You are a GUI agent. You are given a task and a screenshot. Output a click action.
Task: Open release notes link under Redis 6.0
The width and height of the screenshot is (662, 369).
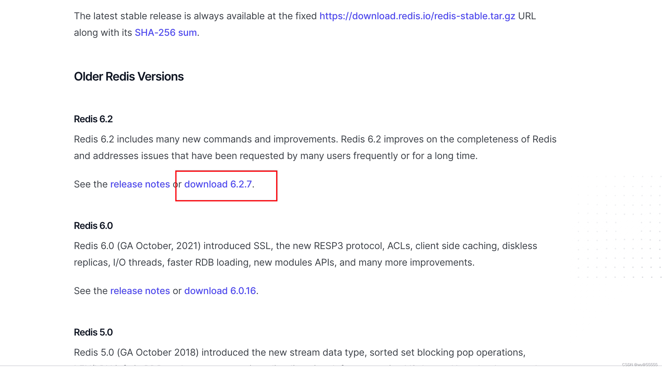tap(140, 291)
